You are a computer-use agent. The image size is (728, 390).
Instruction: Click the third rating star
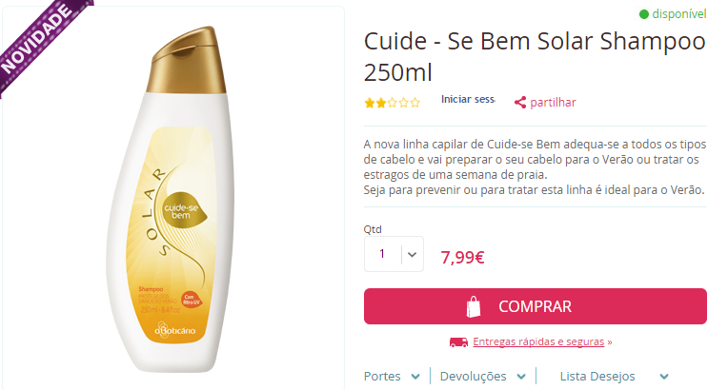pyautogui.click(x=393, y=103)
